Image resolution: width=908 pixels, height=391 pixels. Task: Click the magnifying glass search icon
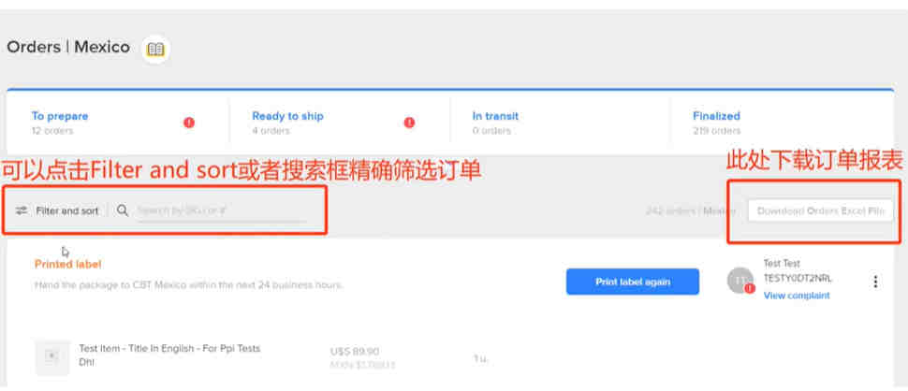coord(123,210)
